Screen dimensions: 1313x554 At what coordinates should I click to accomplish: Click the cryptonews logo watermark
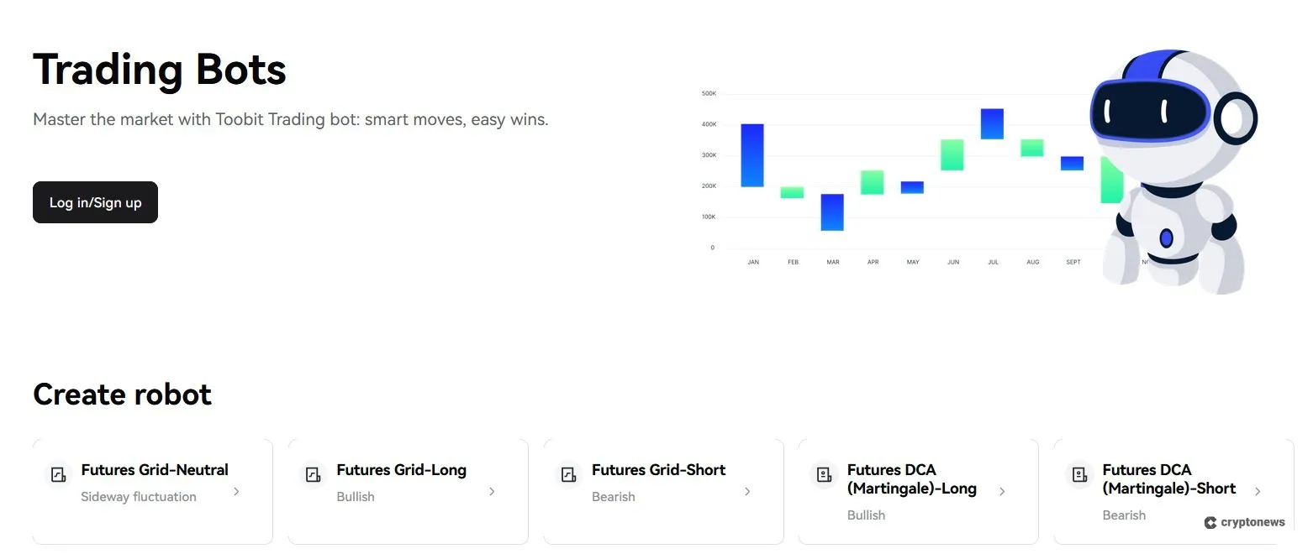coord(1245,522)
